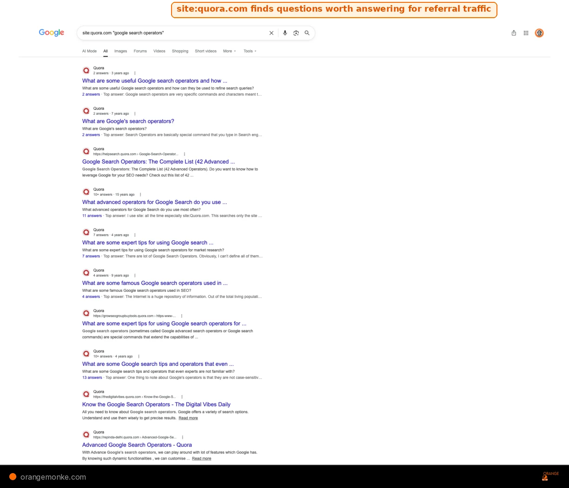Click the orangemonke.com footer text
The image size is (569, 488).
click(53, 477)
